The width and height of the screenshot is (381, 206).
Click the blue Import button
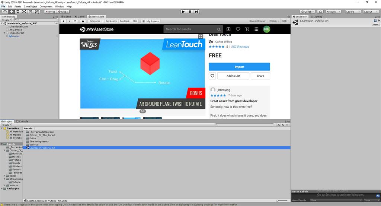coord(239,67)
